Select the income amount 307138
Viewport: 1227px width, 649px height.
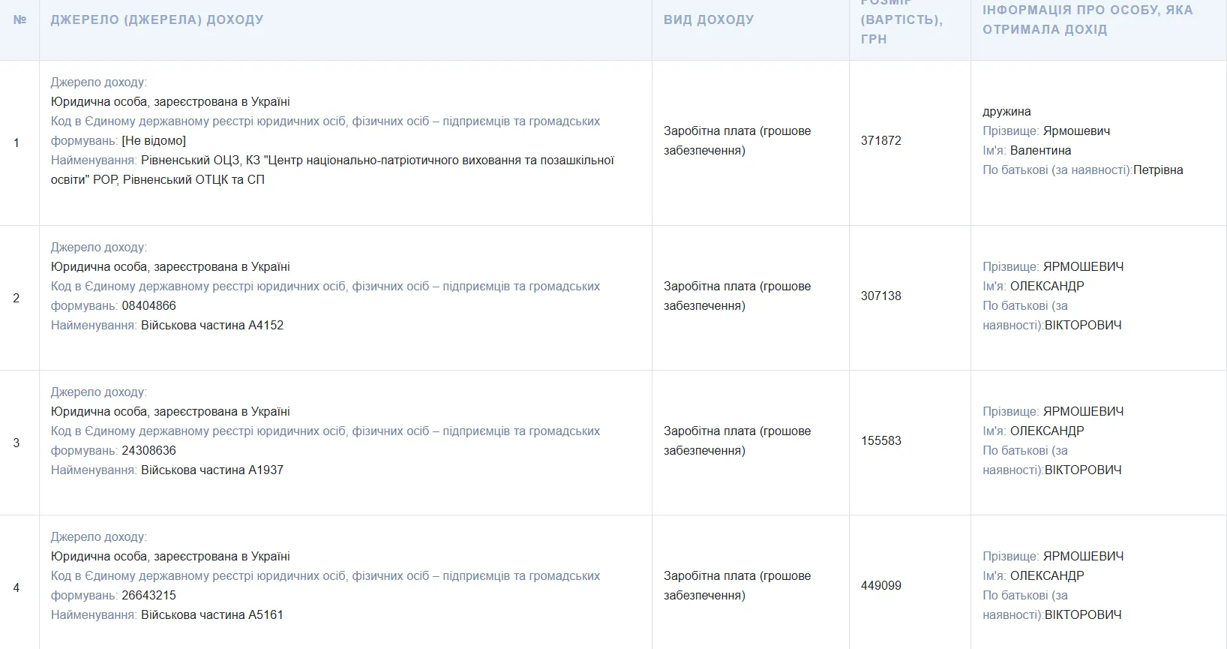pyautogui.click(x=880, y=296)
